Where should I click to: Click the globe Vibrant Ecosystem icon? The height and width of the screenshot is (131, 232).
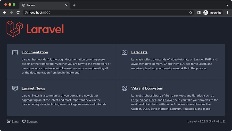[125, 88]
